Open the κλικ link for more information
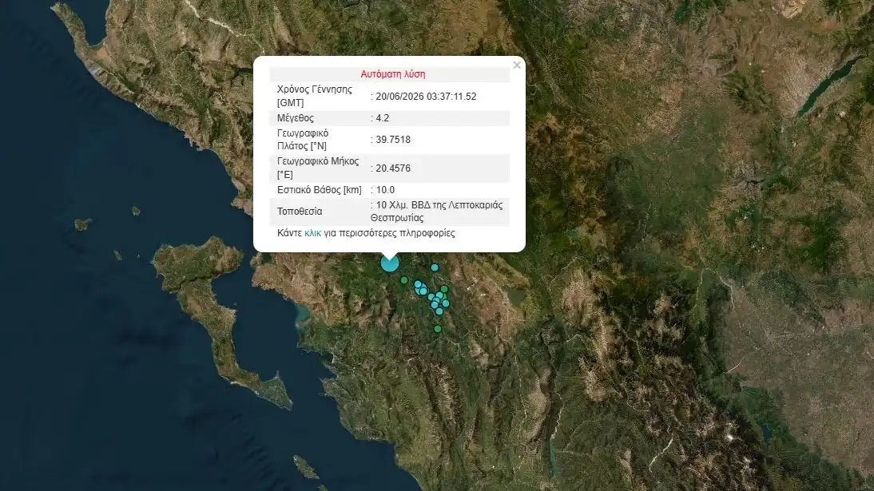Screen dimensions: 874x491 tap(312, 233)
